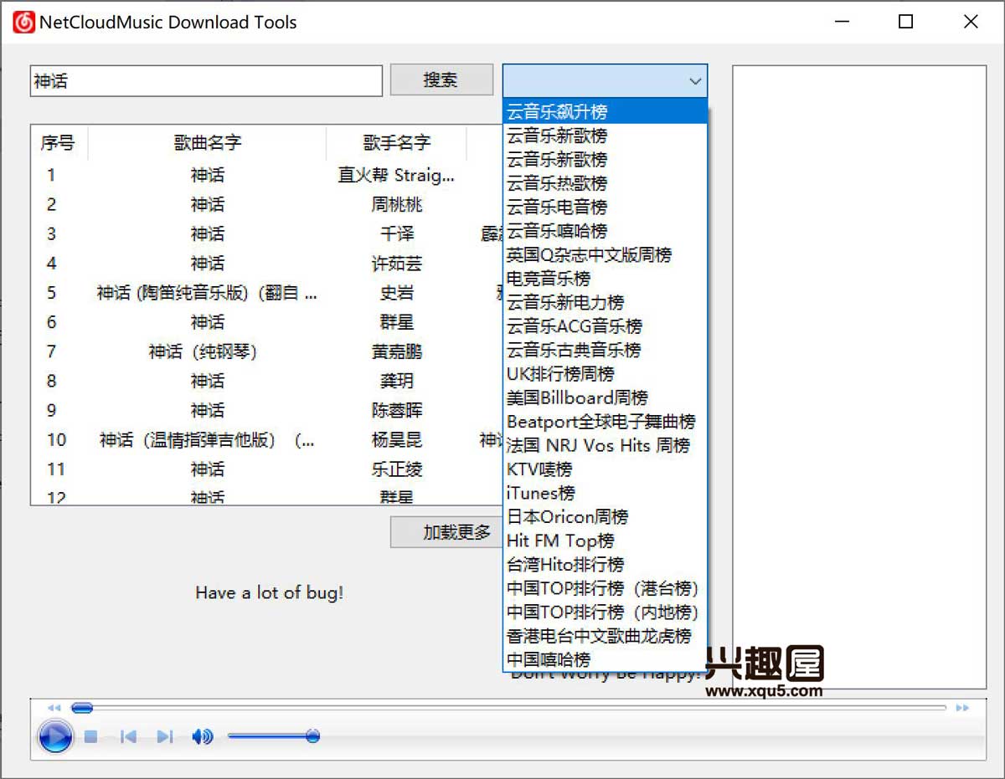Click the artist cell 黄嘉鹏
This screenshot has height=779, width=1005.
pyautogui.click(x=397, y=352)
